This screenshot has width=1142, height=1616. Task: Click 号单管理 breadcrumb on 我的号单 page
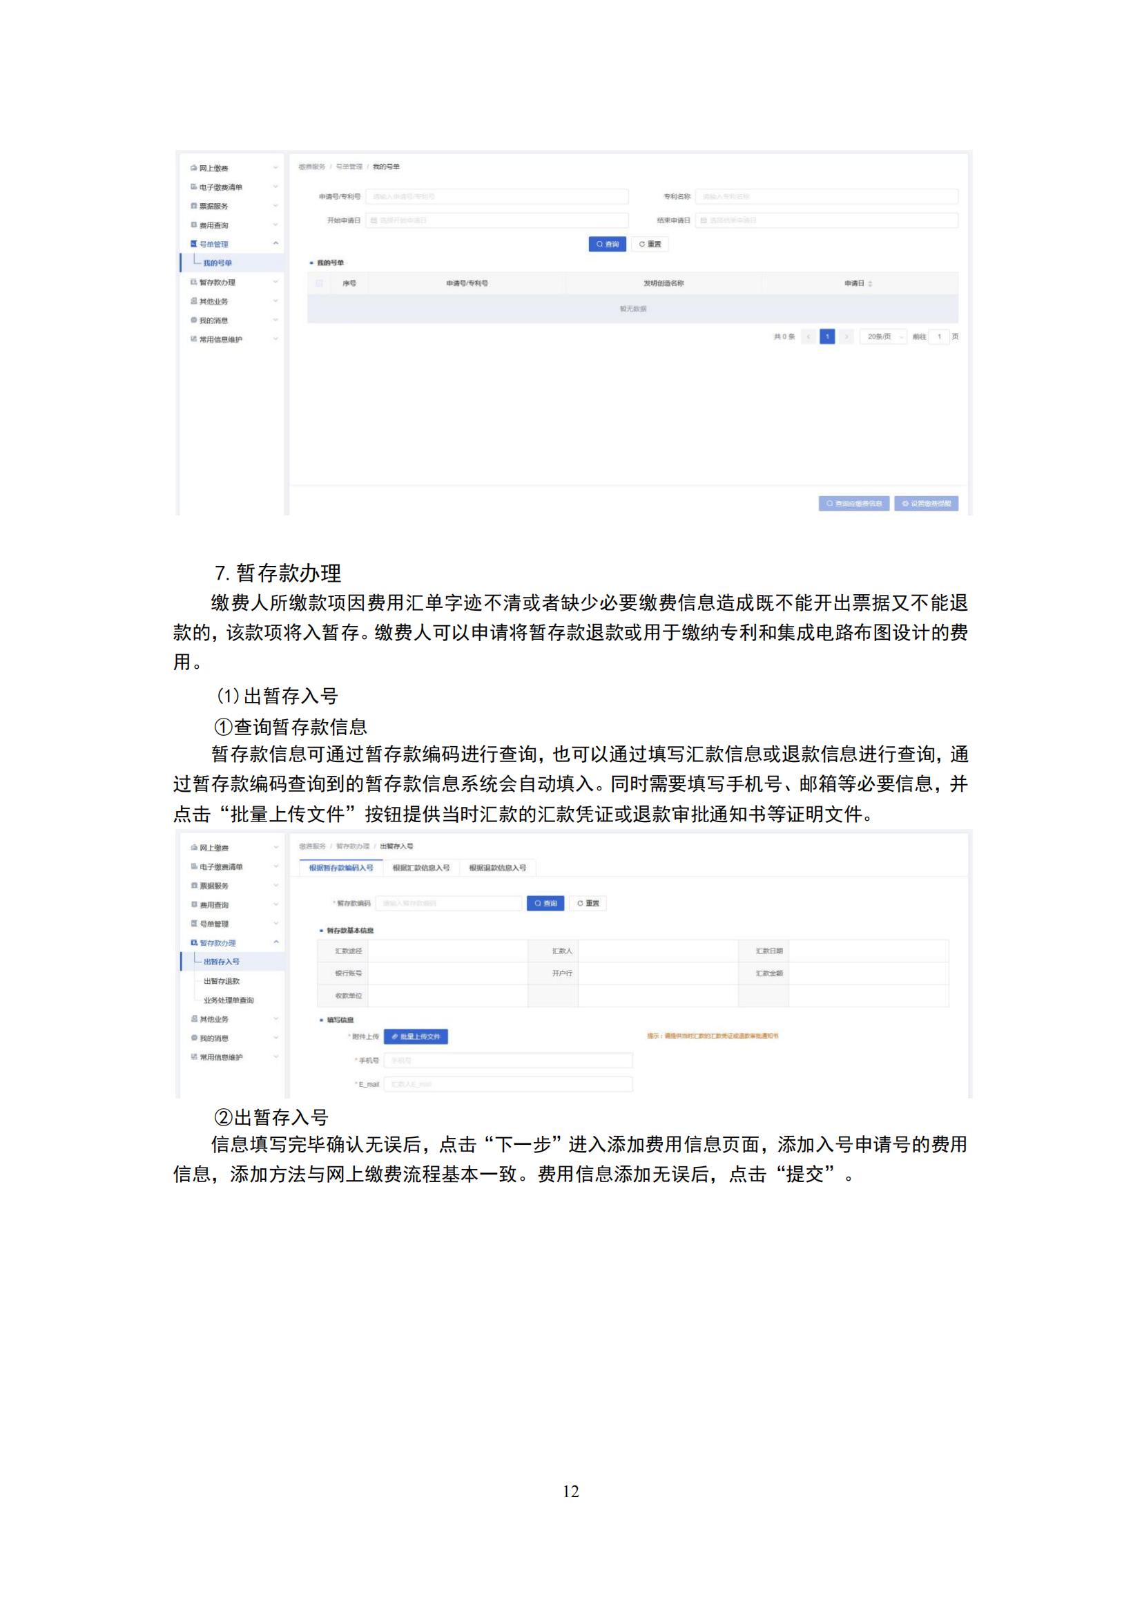[349, 167]
